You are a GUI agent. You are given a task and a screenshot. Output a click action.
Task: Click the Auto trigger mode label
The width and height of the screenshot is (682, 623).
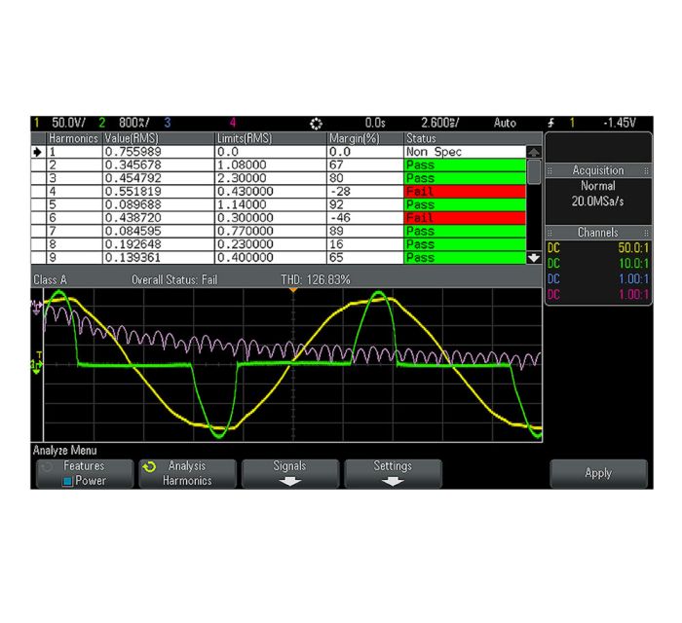(505, 123)
